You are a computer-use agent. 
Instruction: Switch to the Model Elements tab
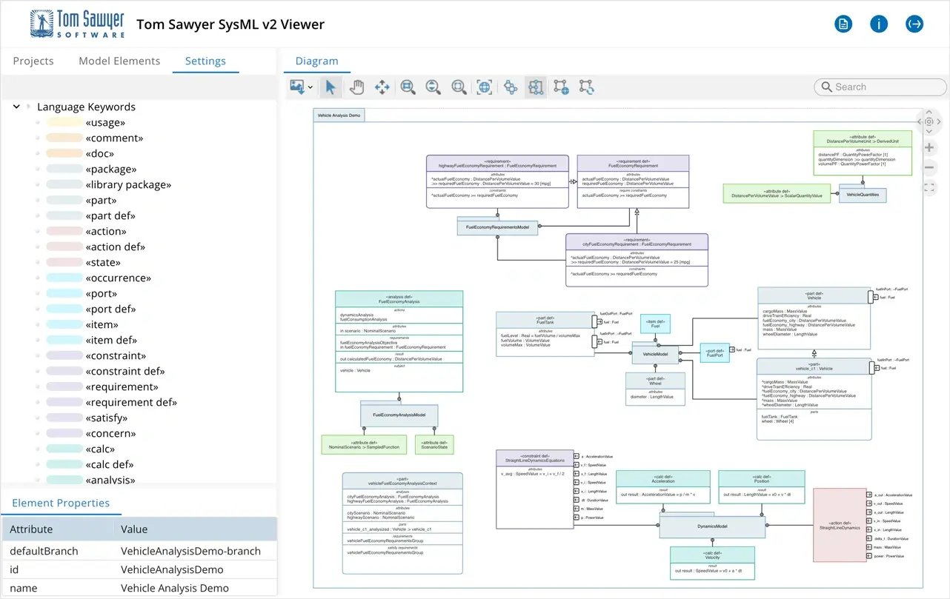pyautogui.click(x=119, y=61)
